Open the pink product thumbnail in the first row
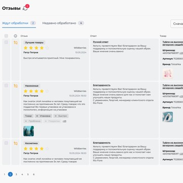Viewport: 183px width, 183px height. pos(168,74)
